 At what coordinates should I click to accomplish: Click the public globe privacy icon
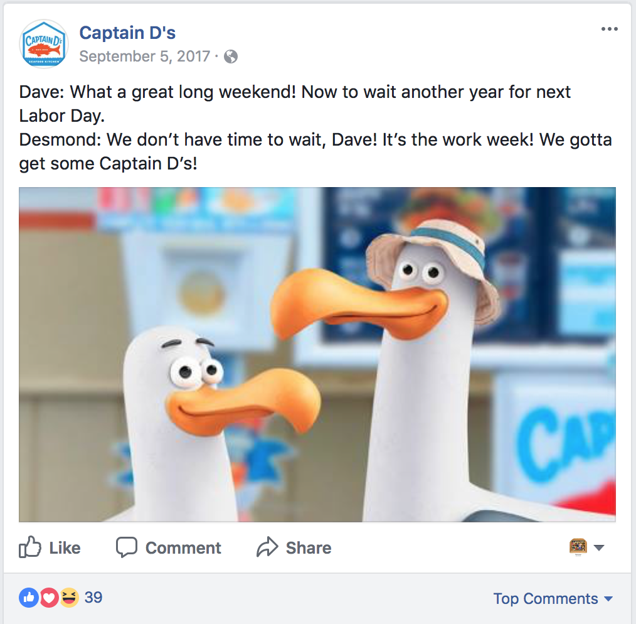[231, 56]
